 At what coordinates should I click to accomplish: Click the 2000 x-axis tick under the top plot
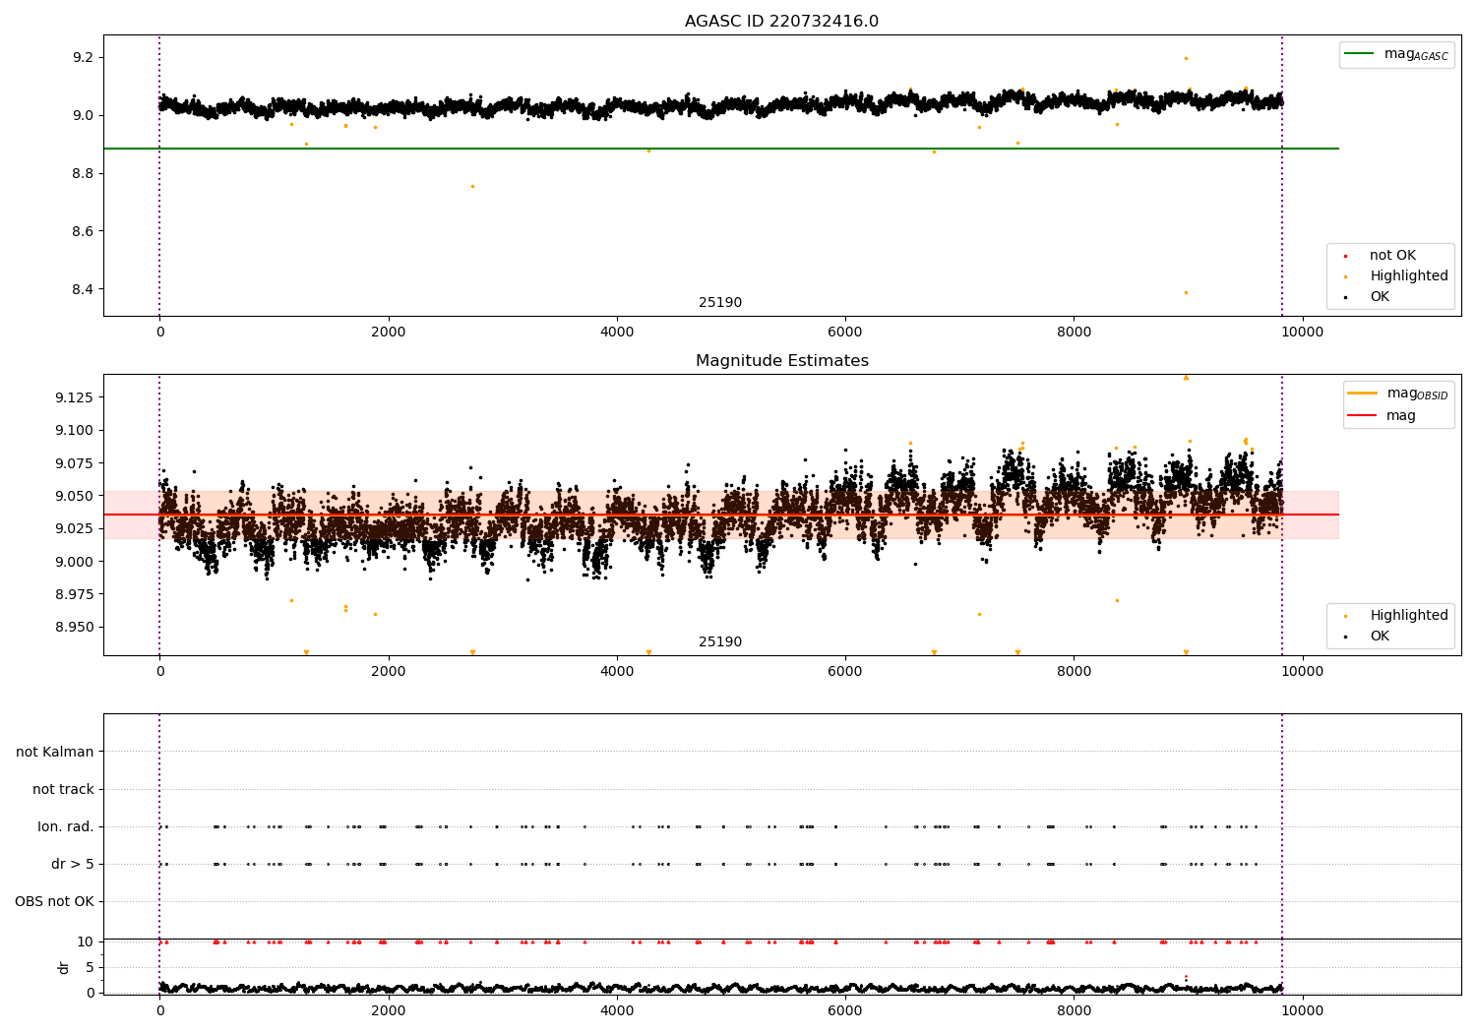click(x=389, y=333)
